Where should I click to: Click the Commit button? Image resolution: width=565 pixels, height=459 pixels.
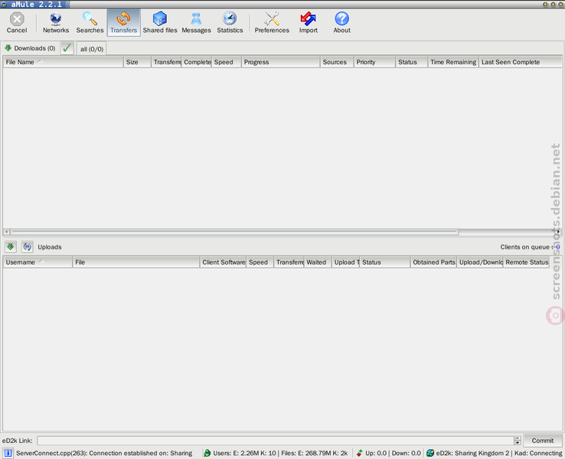coord(542,441)
